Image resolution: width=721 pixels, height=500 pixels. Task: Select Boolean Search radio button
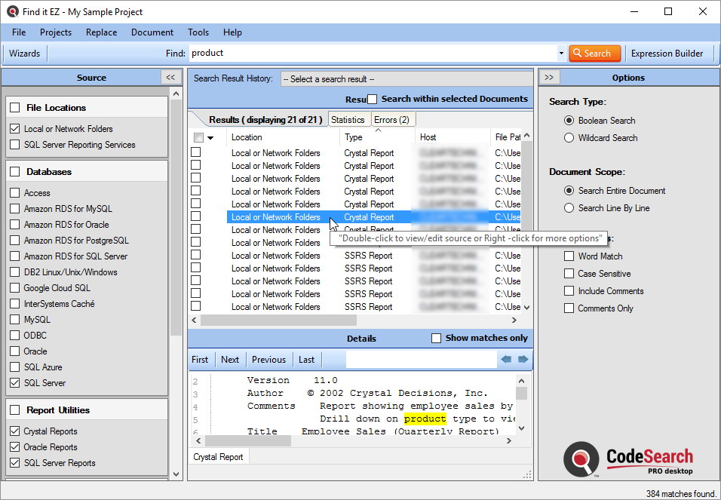[569, 121]
